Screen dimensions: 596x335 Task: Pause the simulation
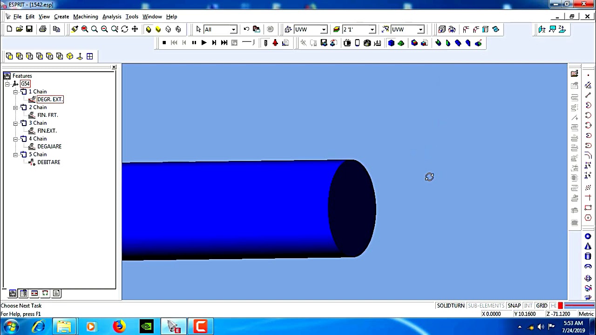click(x=194, y=43)
